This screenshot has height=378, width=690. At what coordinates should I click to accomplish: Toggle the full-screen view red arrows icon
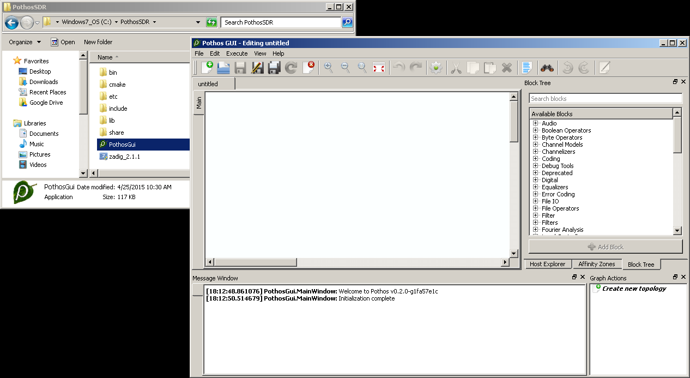click(x=379, y=68)
